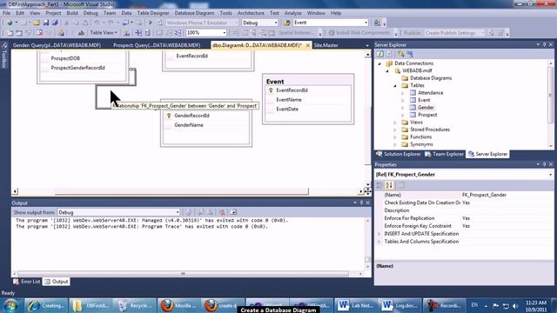The width and height of the screenshot is (557, 313).
Task: Open the Error List tab
Action: pyautogui.click(x=27, y=282)
